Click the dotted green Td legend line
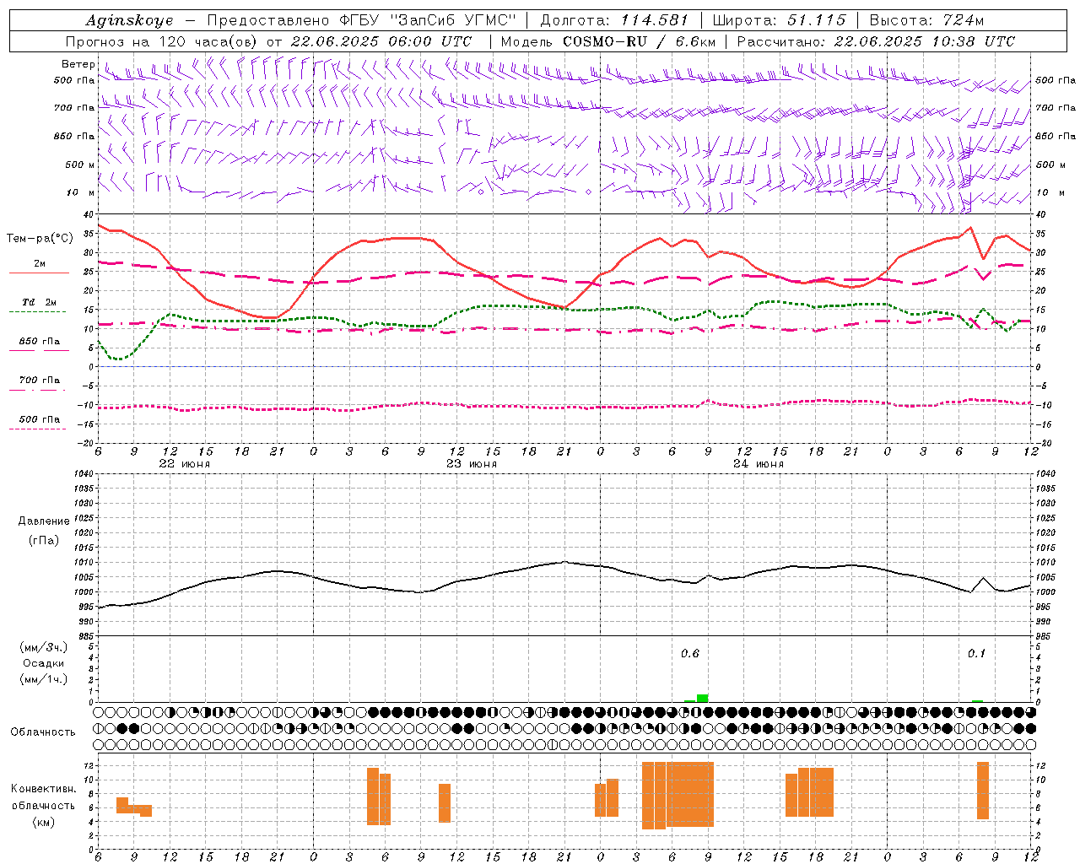1080x864 pixels. 37,312
